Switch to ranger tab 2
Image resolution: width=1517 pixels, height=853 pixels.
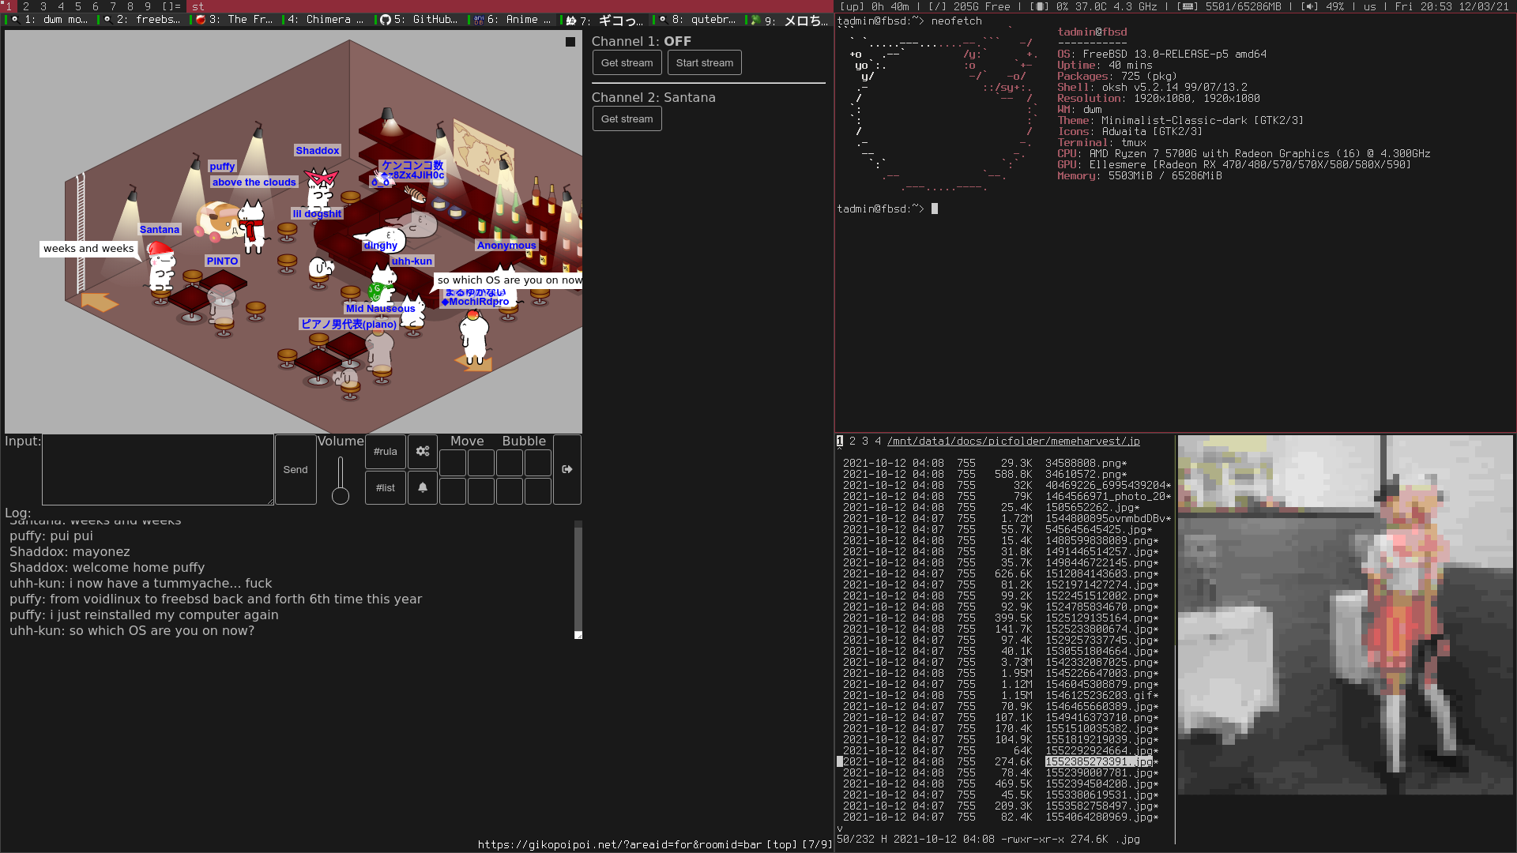(x=853, y=441)
